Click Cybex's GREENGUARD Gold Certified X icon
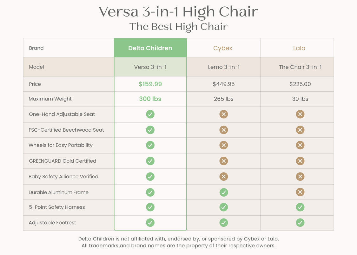This screenshot has width=357, height=255. click(224, 161)
